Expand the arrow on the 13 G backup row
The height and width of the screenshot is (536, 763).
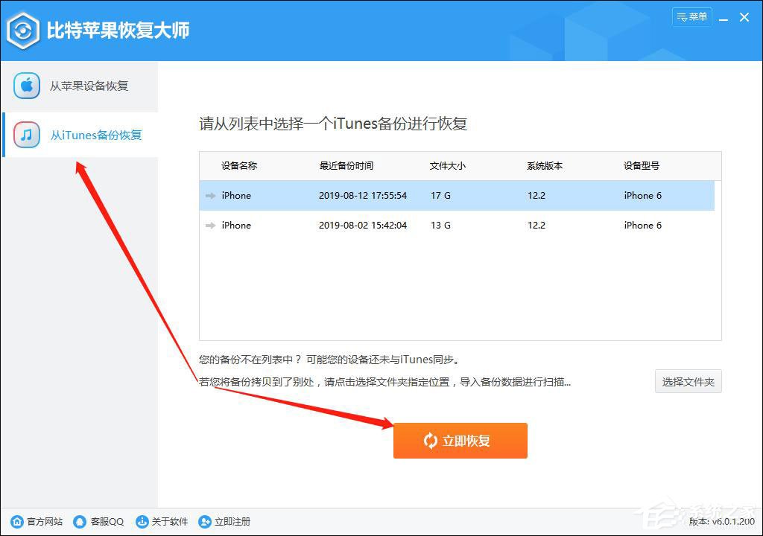(x=209, y=225)
